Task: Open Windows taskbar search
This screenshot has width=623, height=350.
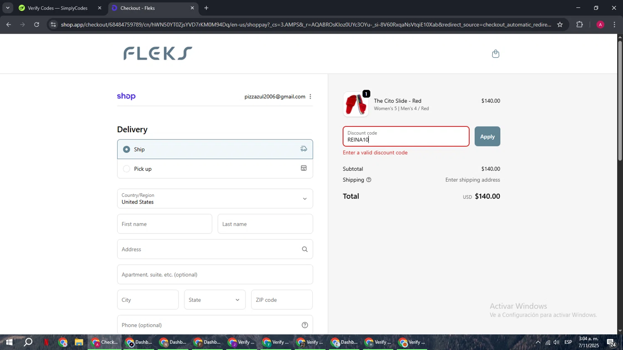Action: point(28,343)
